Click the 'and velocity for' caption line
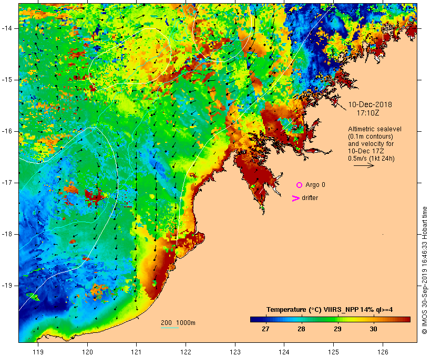Image resolution: width=431 pixels, height=357 pixels. (371, 144)
